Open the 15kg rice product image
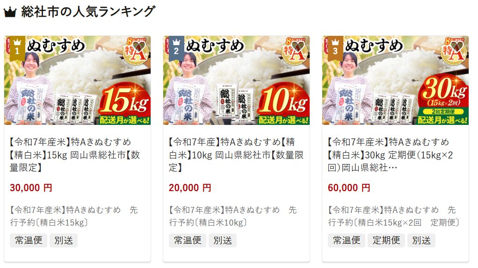This screenshot has width=478, height=268. coord(78,80)
